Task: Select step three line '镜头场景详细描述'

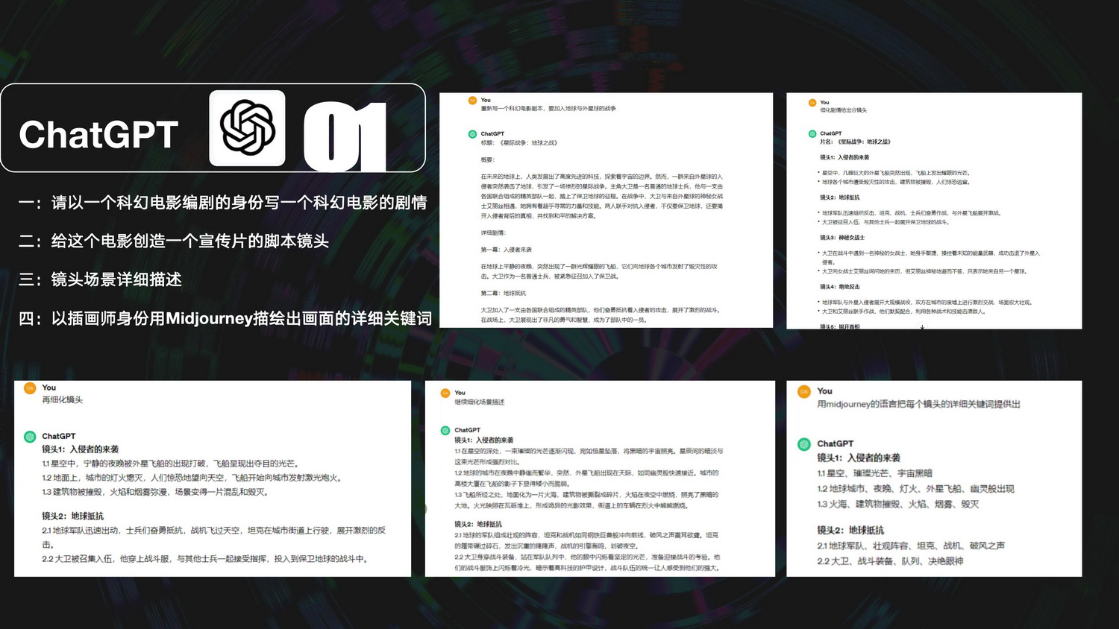Action: coord(100,279)
